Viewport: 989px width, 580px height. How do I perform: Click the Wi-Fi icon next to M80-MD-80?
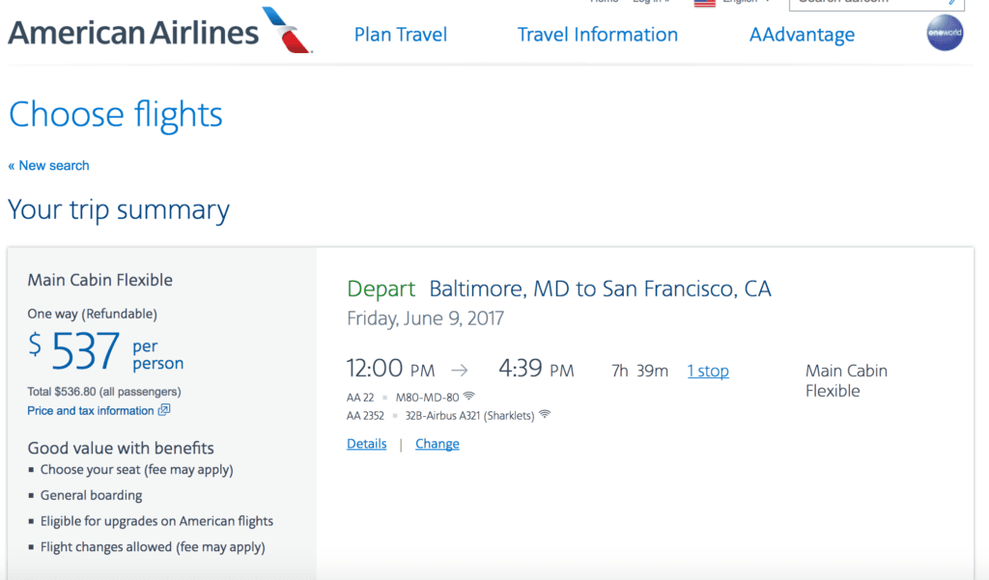click(468, 396)
